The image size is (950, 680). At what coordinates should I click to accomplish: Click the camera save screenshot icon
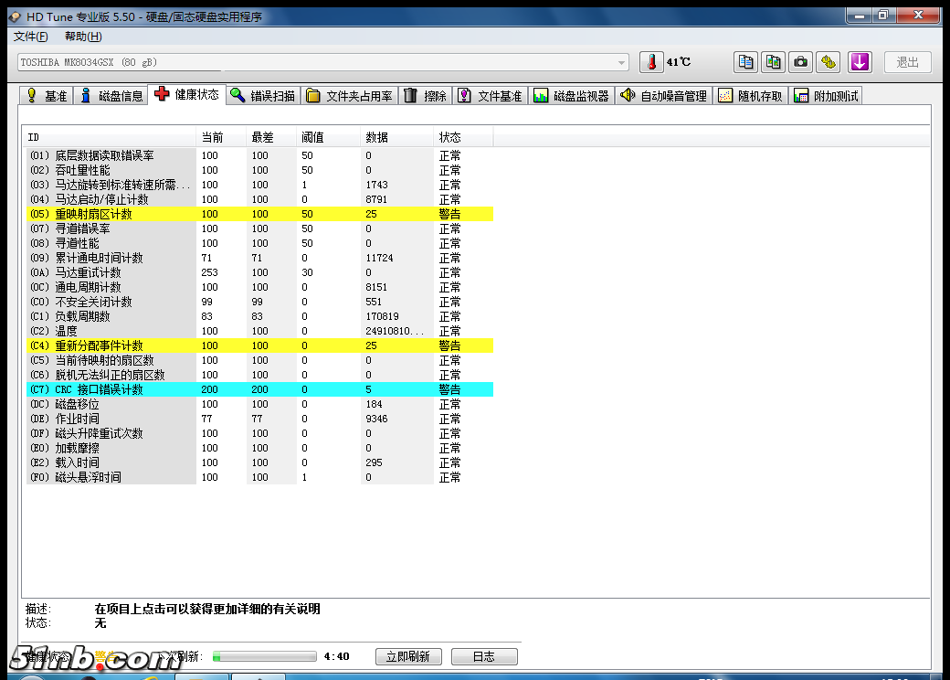[801, 62]
